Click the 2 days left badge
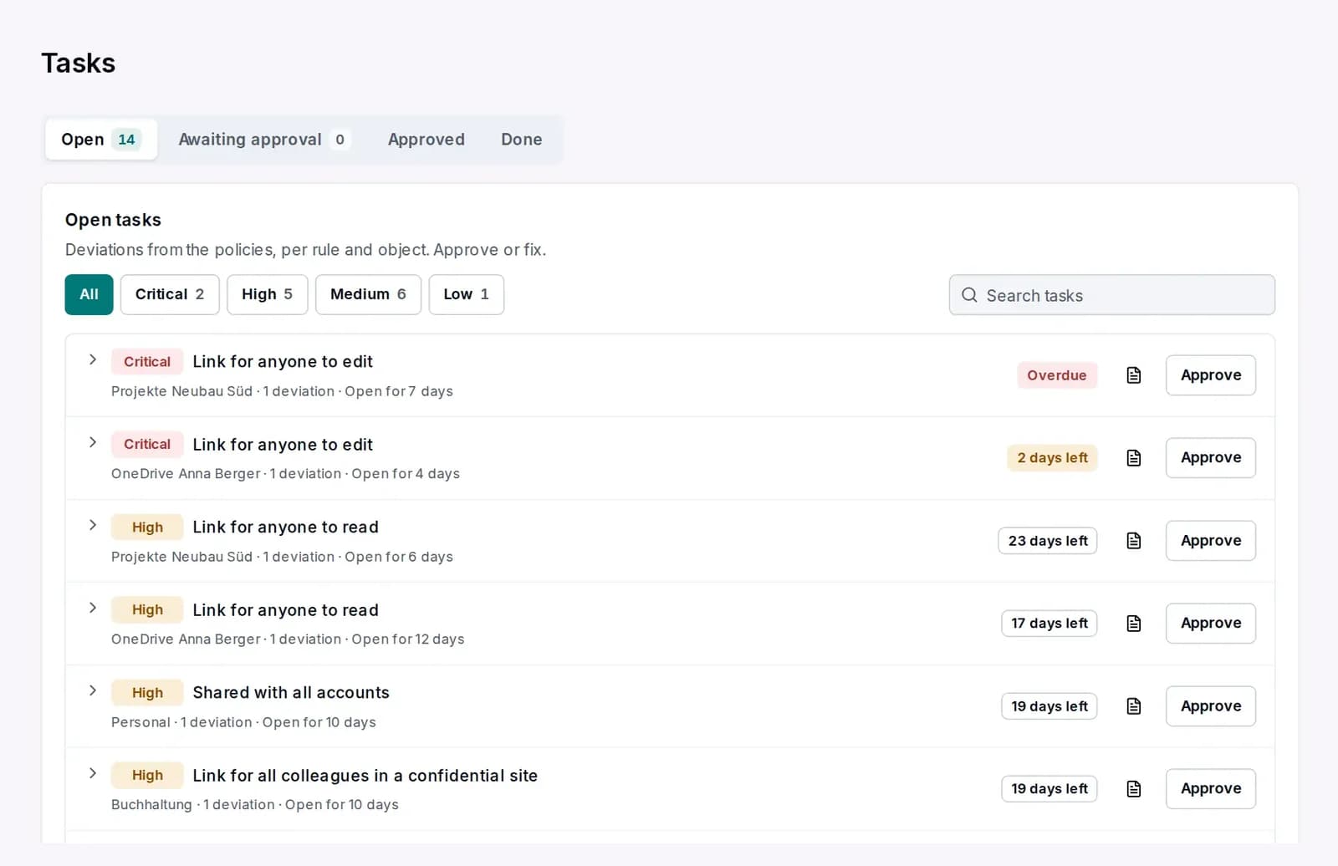Screen dimensions: 1338x866 1052,458
